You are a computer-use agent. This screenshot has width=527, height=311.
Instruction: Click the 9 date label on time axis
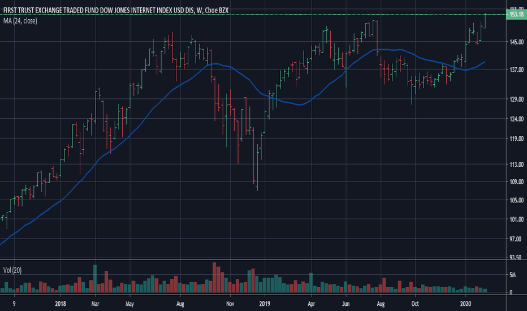coord(14,304)
